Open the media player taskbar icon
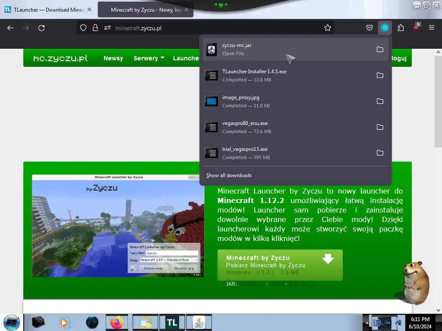 [x=64, y=322]
